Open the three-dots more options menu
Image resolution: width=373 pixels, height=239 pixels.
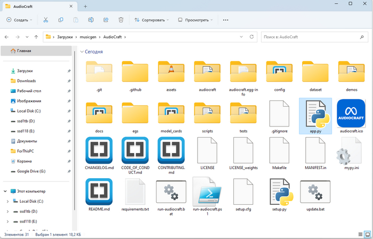pos(225,20)
